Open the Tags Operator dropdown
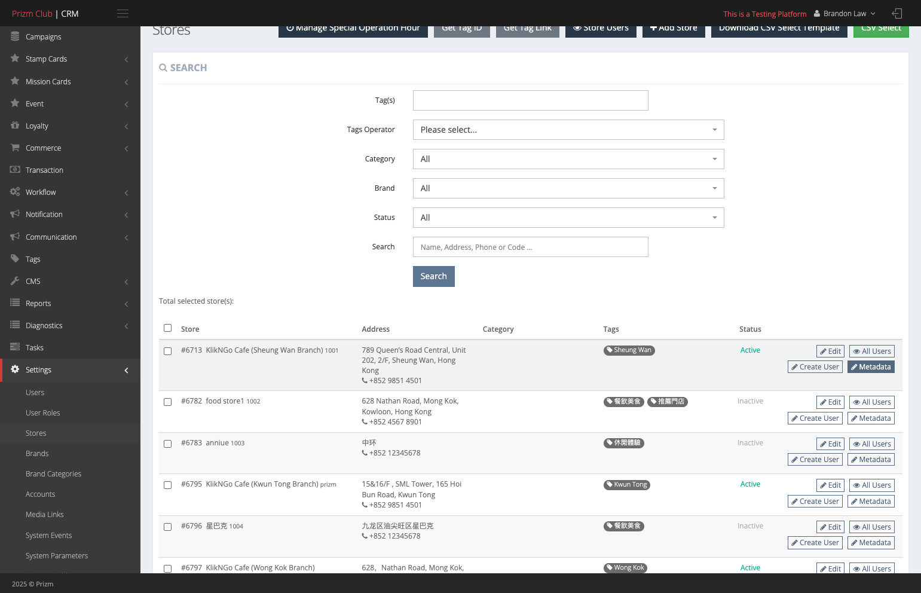The image size is (921, 593). coord(568,130)
